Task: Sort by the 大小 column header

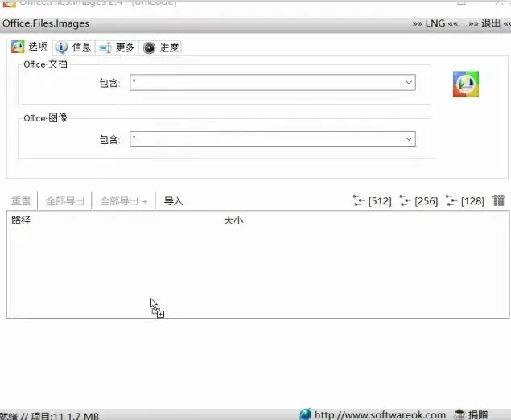Action: coord(233,220)
